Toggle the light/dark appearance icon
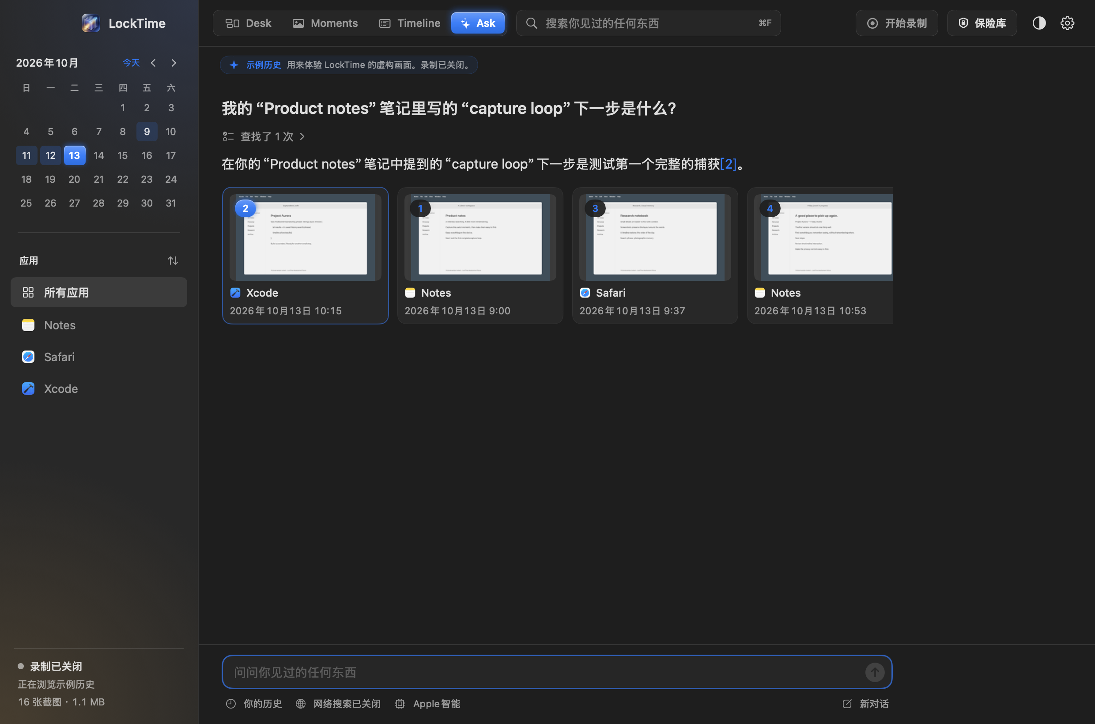The image size is (1095, 724). [x=1038, y=23]
